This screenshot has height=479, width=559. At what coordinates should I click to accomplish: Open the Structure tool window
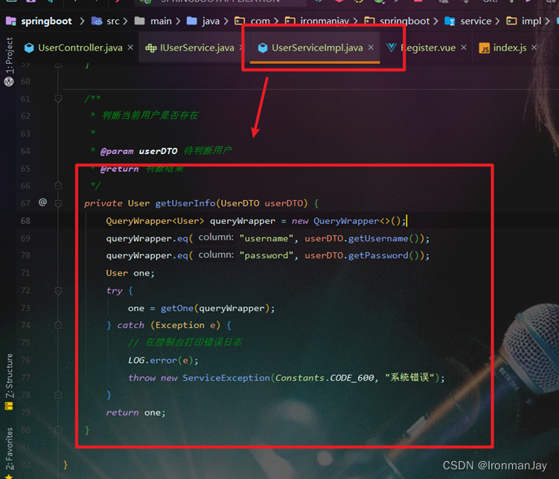click(x=9, y=376)
